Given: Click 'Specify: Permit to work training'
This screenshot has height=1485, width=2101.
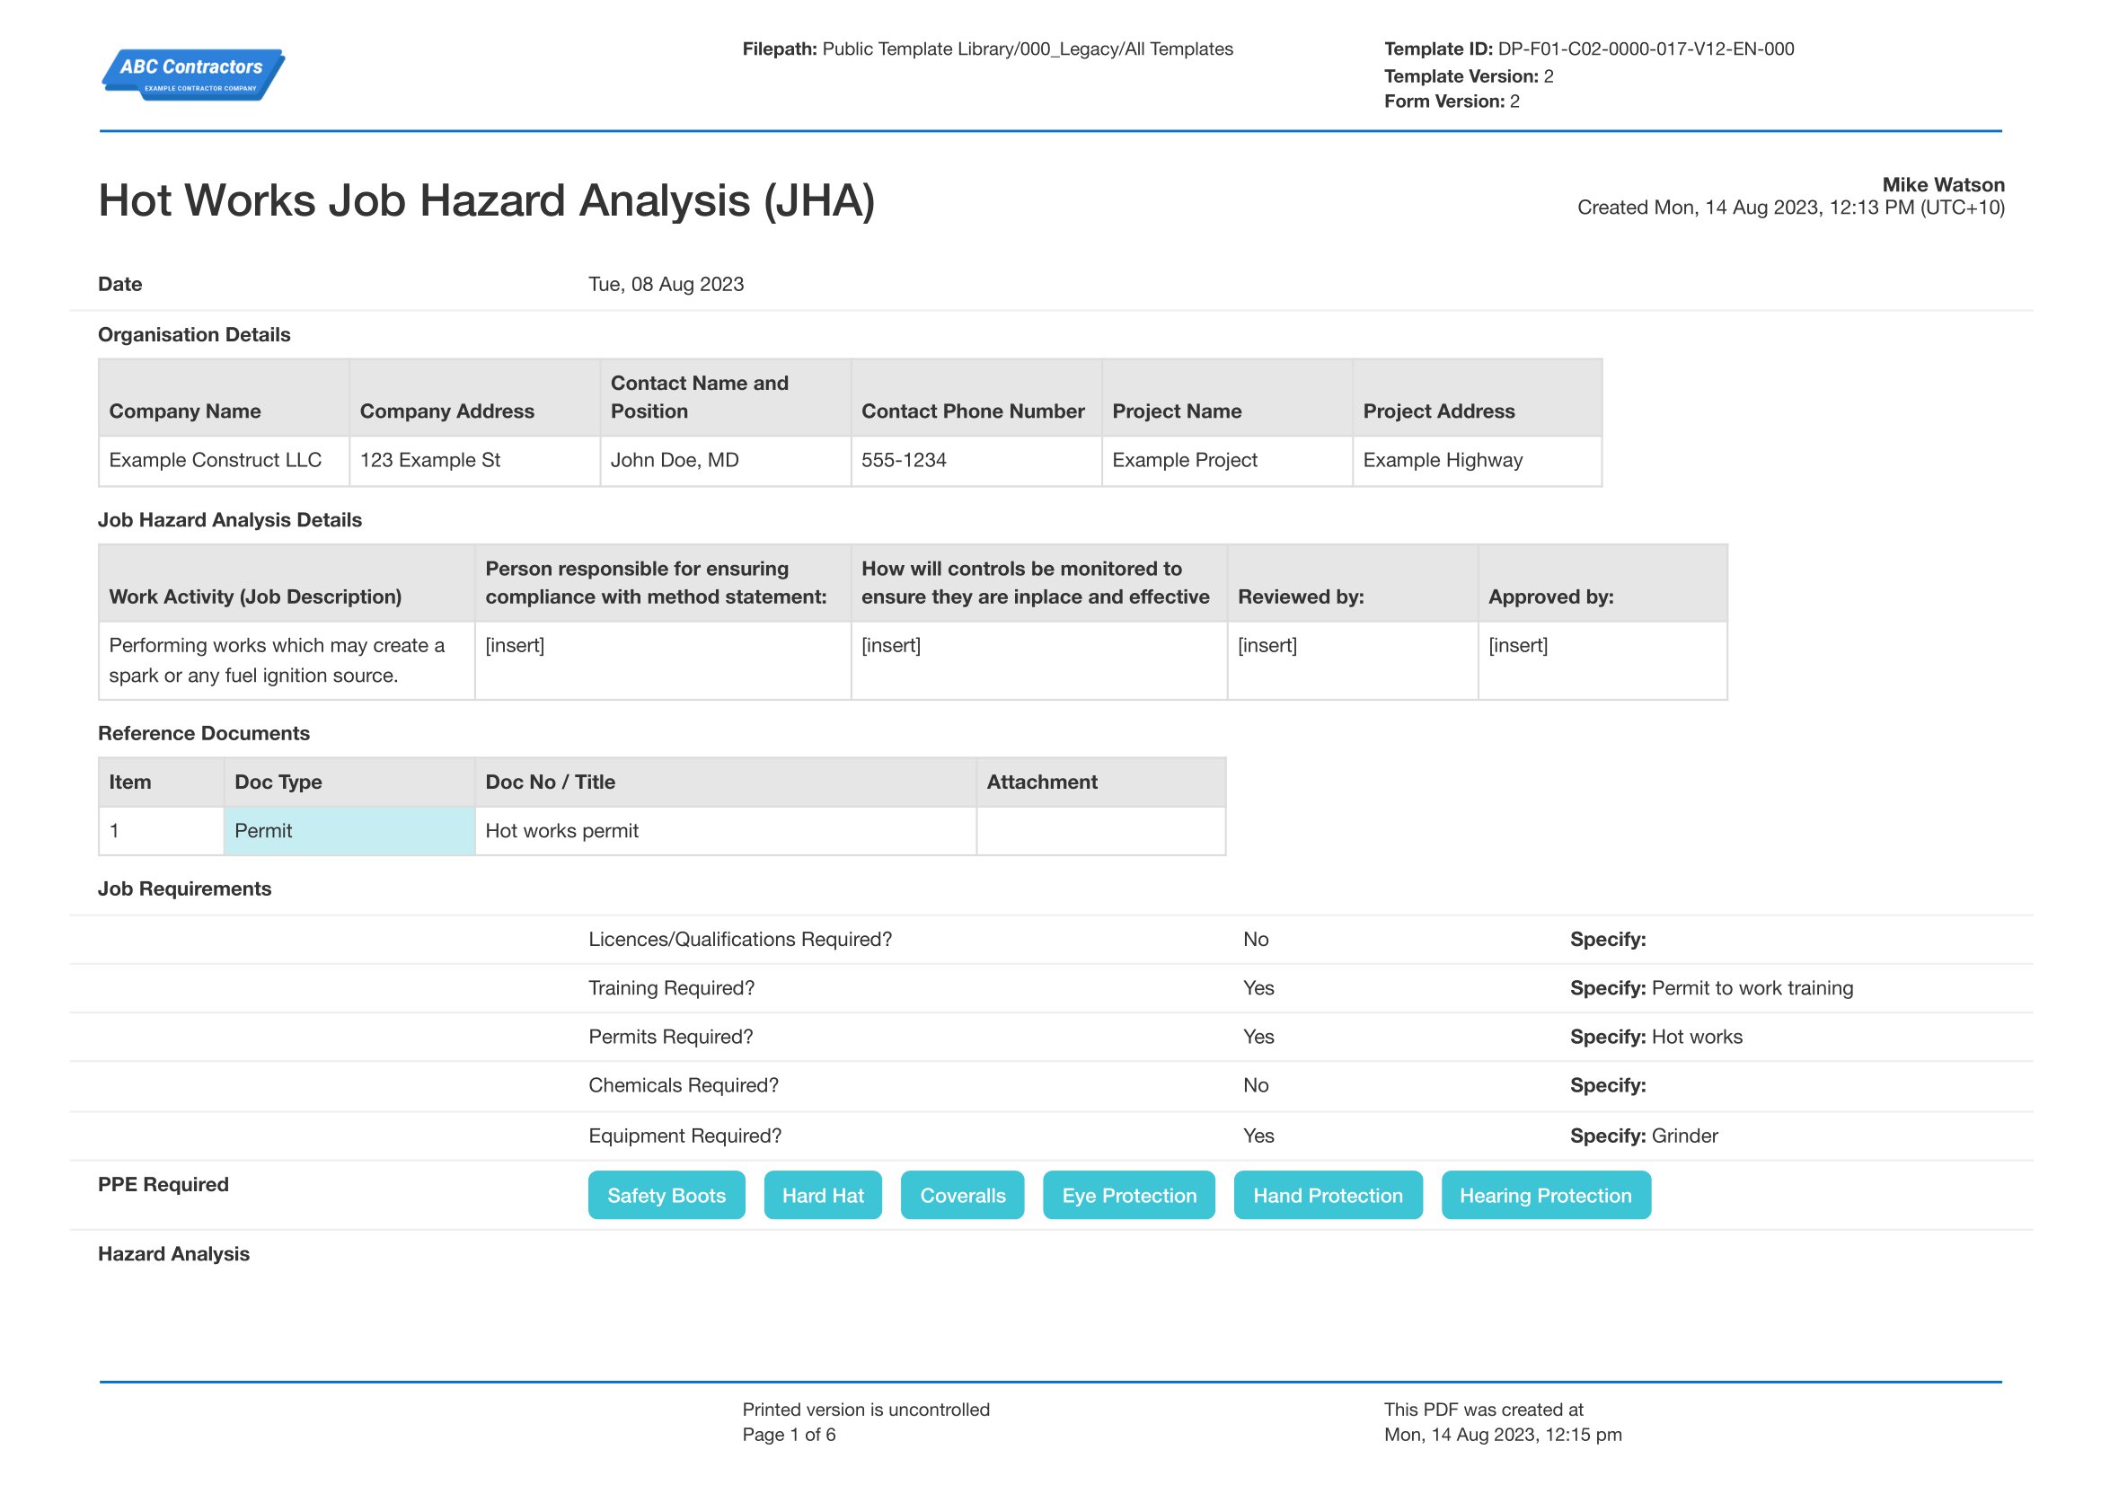Looking at the screenshot, I should [x=1711, y=988].
